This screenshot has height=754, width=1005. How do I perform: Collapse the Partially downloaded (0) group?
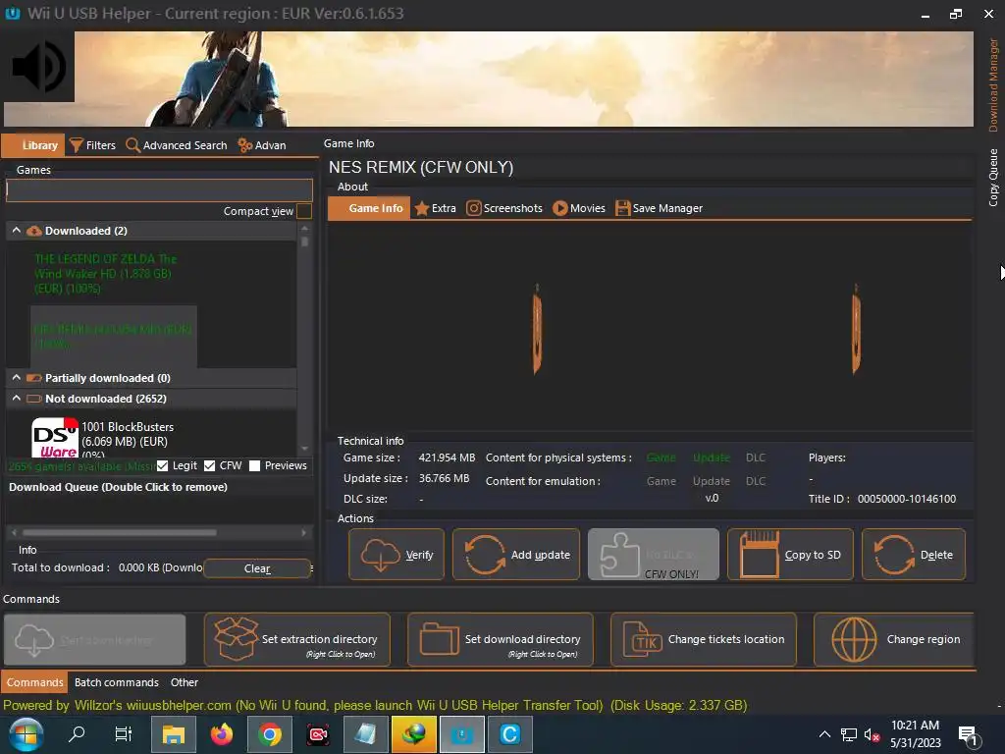click(17, 378)
